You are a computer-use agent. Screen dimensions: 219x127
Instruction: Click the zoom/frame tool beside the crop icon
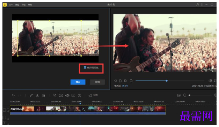61,95
